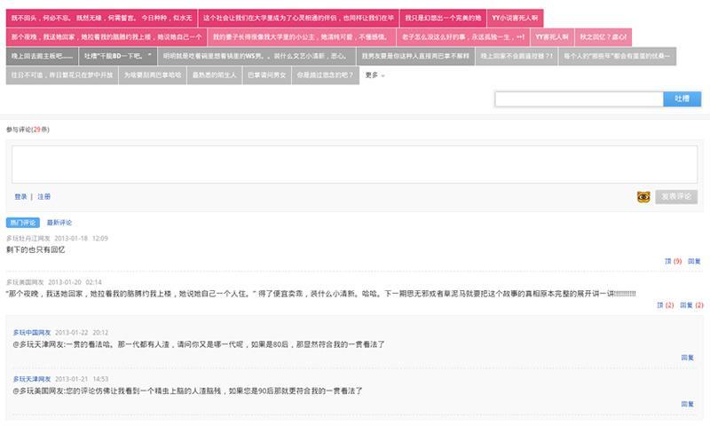This screenshot has width=710, height=426.
Task: Select the gray tag 最熟悉的陌生人
Action: click(x=215, y=75)
